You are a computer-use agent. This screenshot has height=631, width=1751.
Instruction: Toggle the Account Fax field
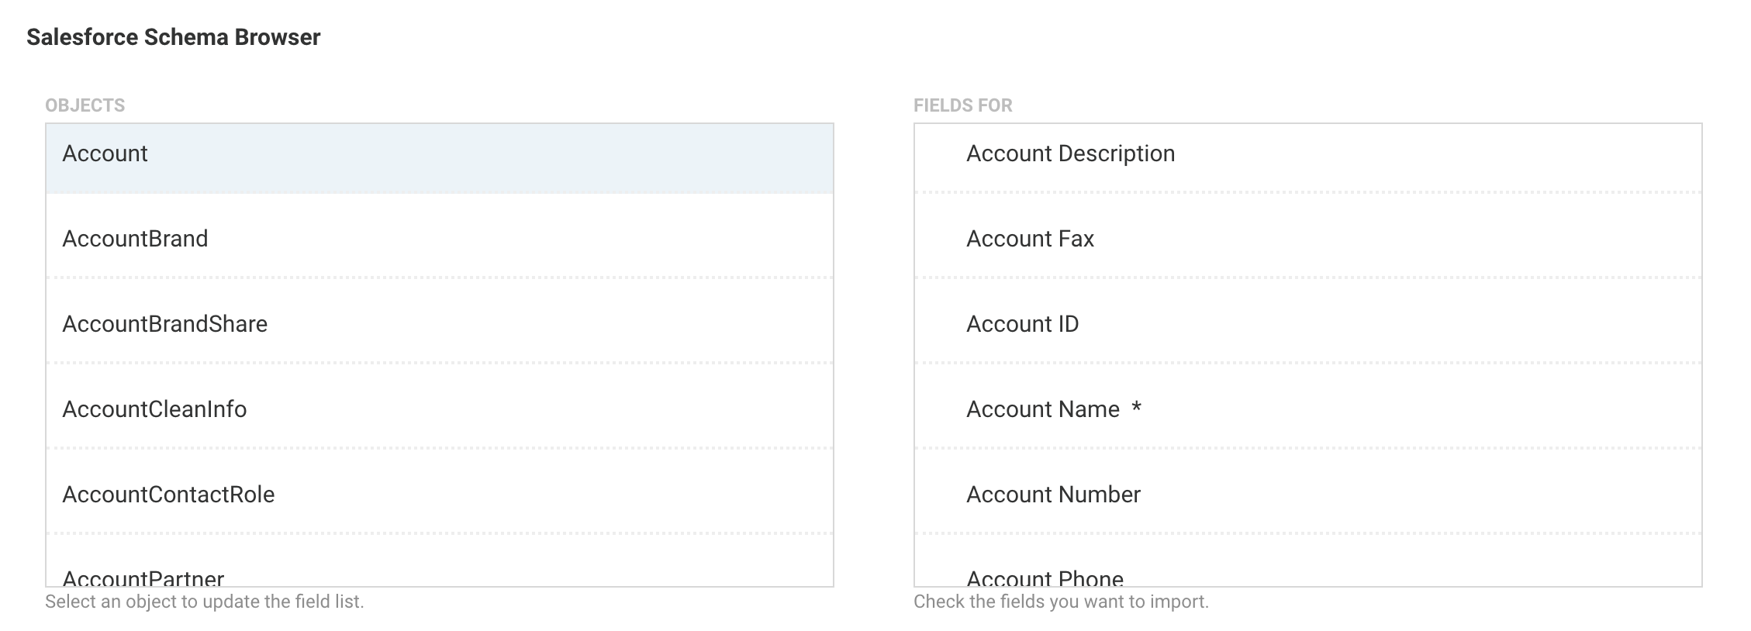click(1030, 240)
